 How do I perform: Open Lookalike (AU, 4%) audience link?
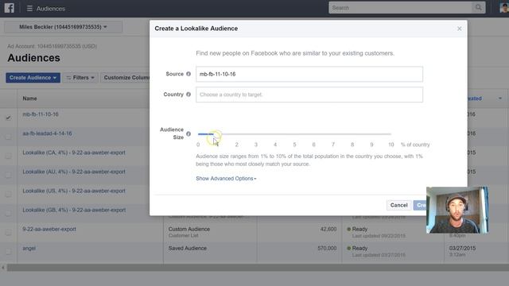[74, 172]
